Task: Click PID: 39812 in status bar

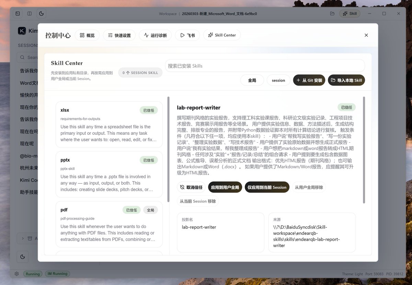Action: (395, 274)
